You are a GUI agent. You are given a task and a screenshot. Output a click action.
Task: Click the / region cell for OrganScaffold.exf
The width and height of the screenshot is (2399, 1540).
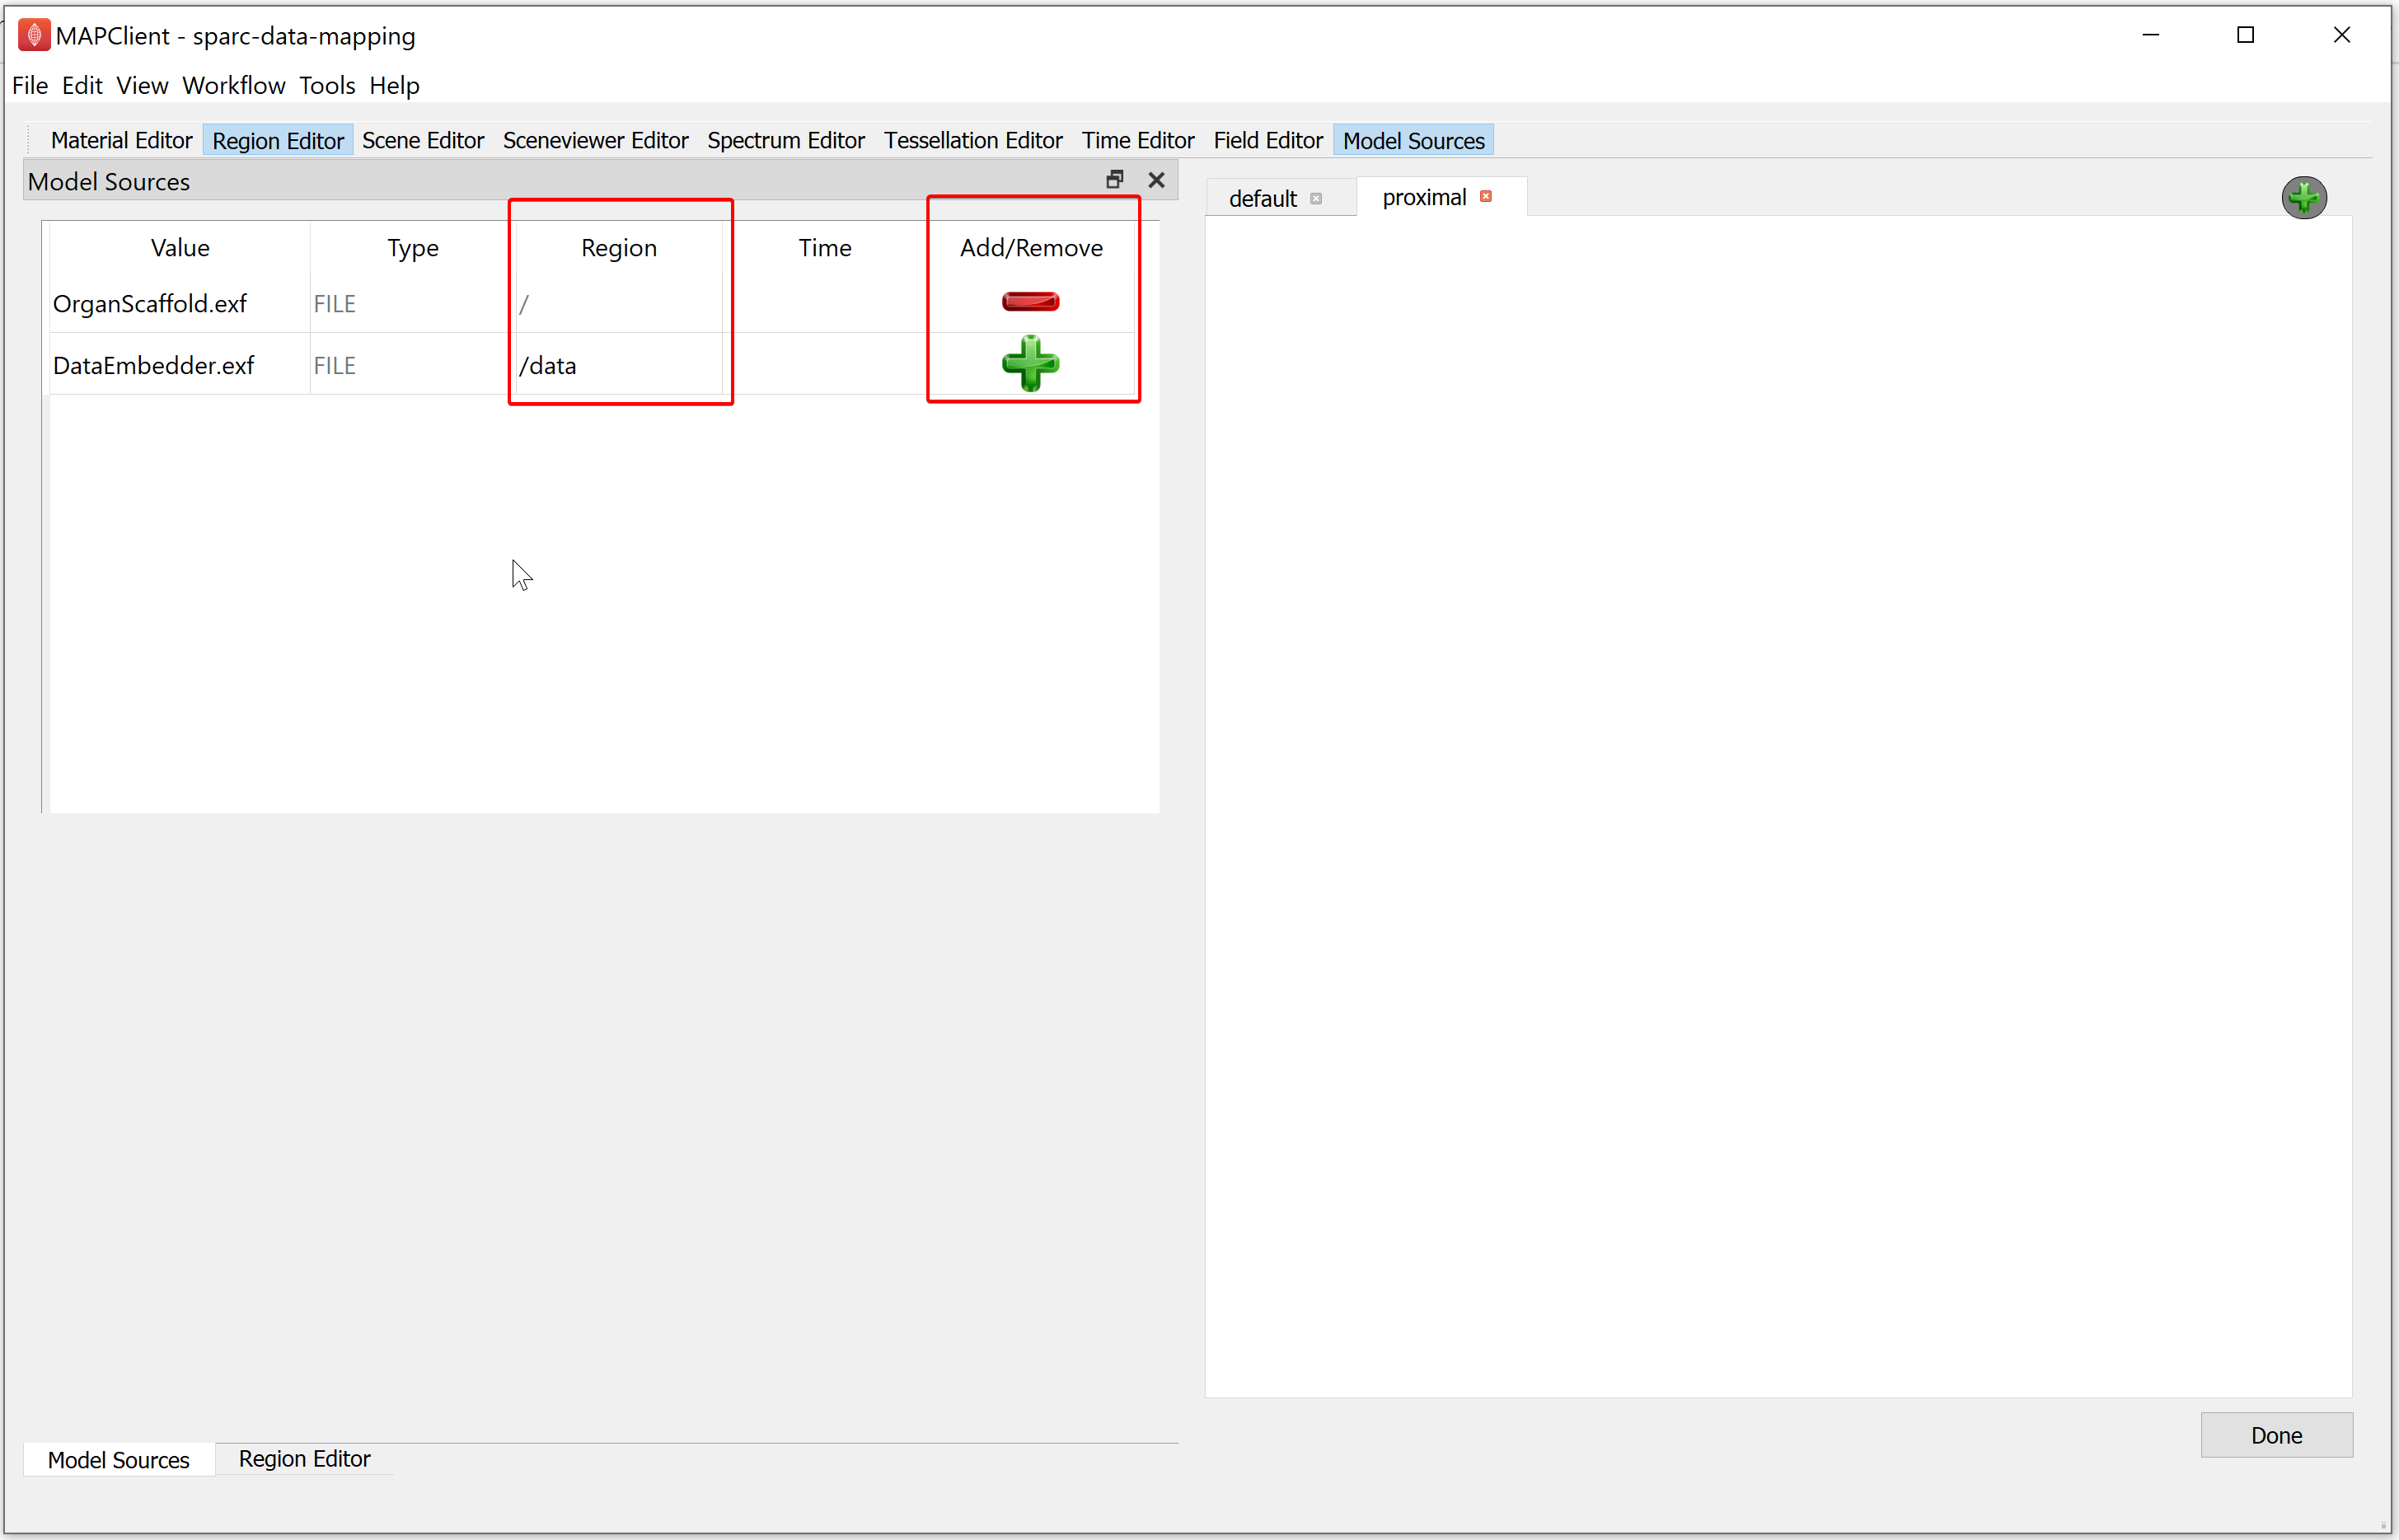[619, 303]
